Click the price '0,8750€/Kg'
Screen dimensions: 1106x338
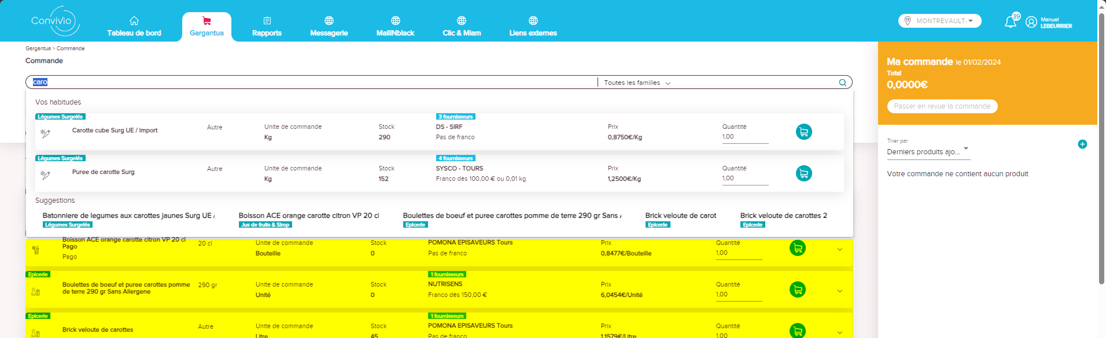pos(625,138)
